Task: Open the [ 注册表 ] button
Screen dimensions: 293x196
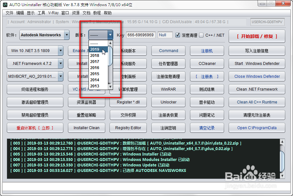Action: 207,76
